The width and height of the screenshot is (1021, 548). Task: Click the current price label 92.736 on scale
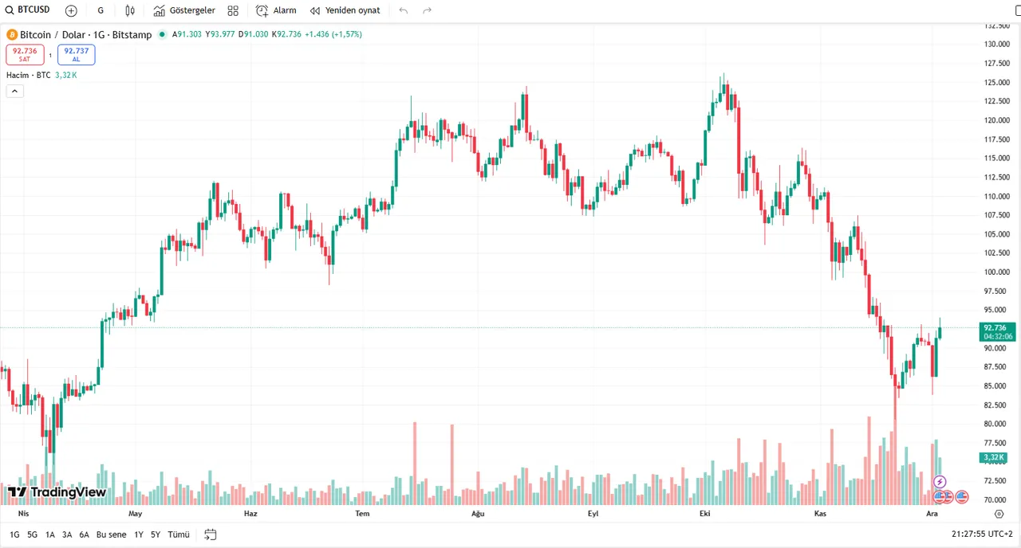[x=995, y=328]
